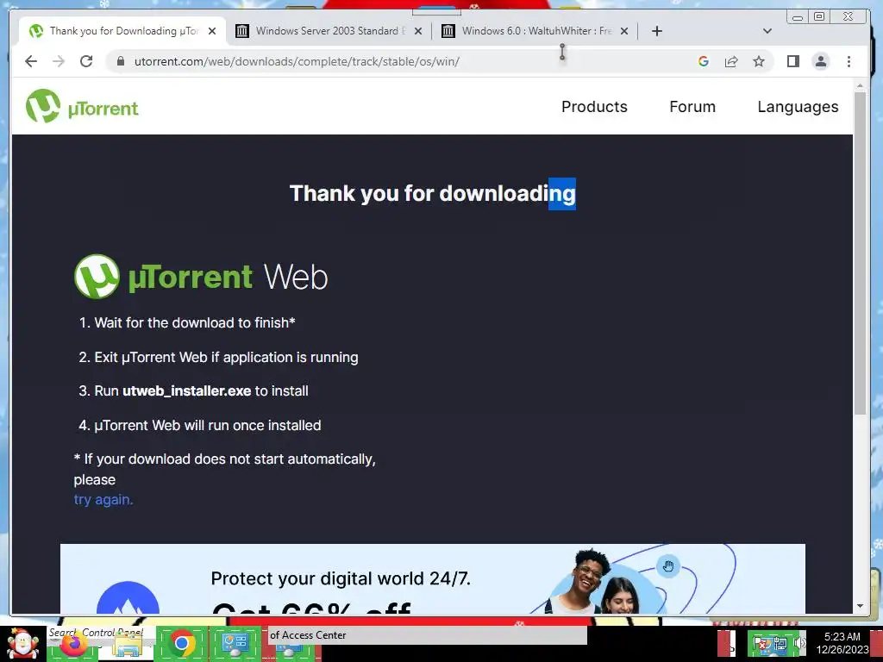Close the Thank you for Downloading tab
Viewport: 883px width, 662px height.
(212, 31)
